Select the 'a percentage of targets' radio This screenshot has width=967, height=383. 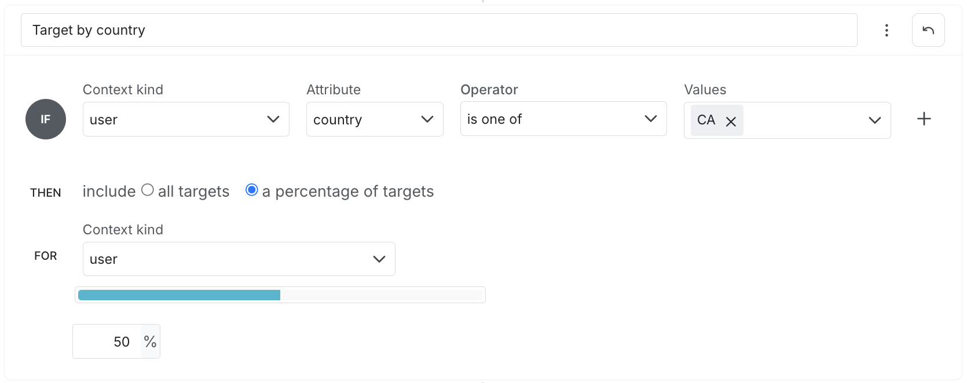(251, 189)
